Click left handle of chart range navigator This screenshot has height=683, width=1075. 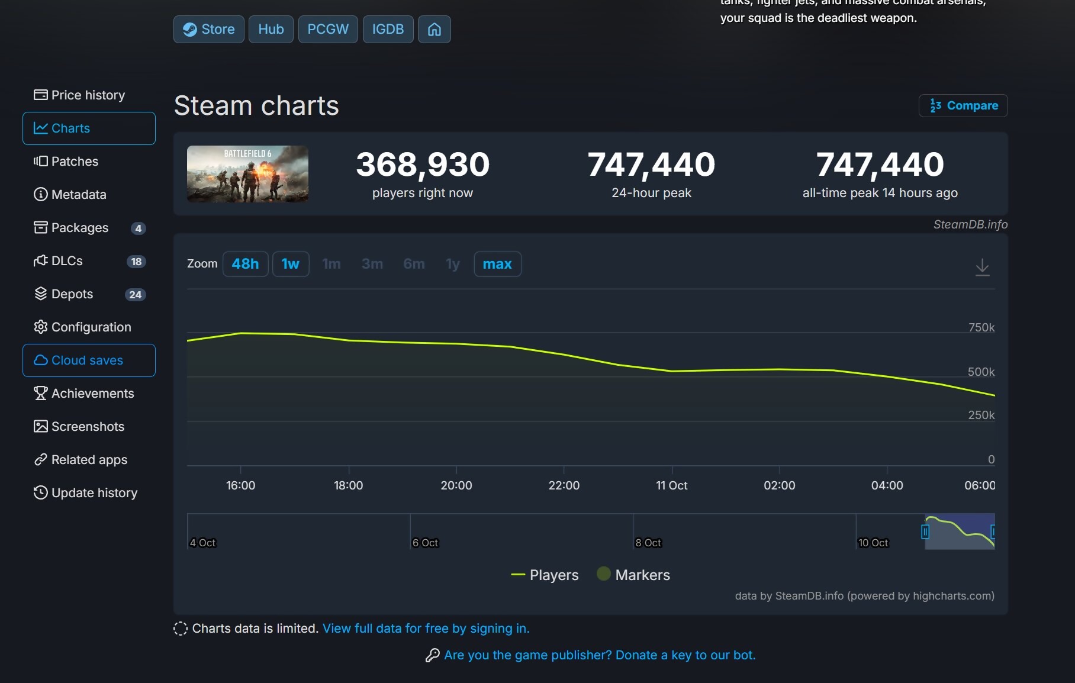pyautogui.click(x=925, y=531)
